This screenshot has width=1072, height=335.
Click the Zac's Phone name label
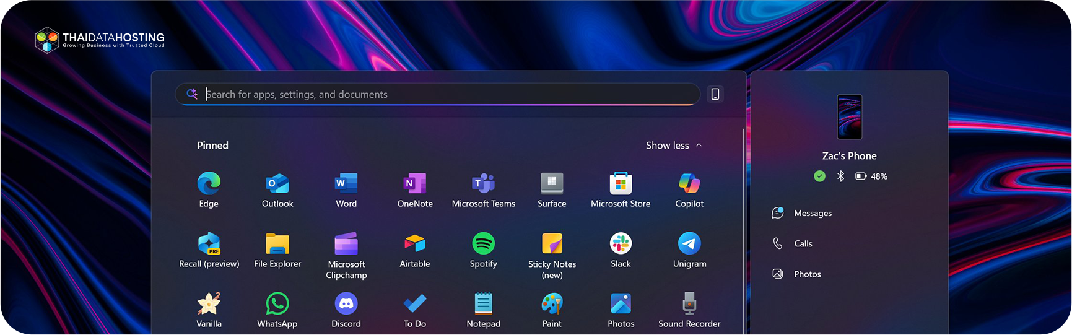849,156
